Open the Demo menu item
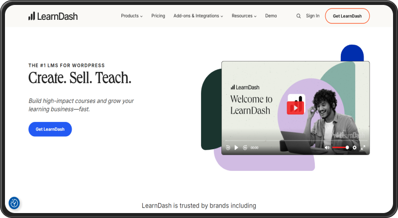 [271, 16]
